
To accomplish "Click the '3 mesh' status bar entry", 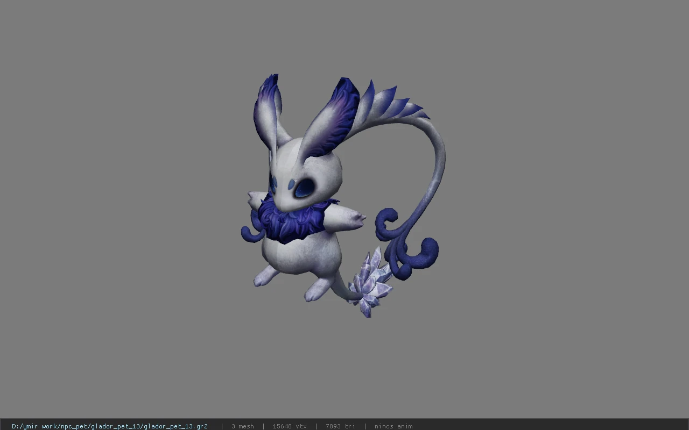I will (x=243, y=426).
